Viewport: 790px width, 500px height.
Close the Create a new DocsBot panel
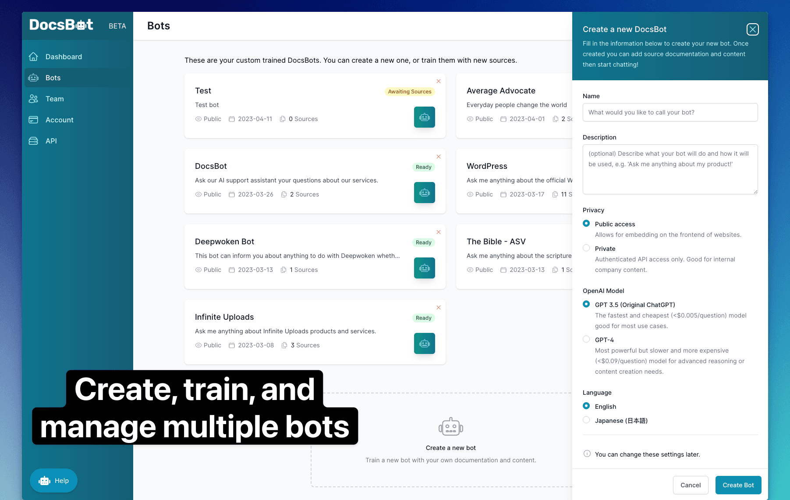point(752,29)
